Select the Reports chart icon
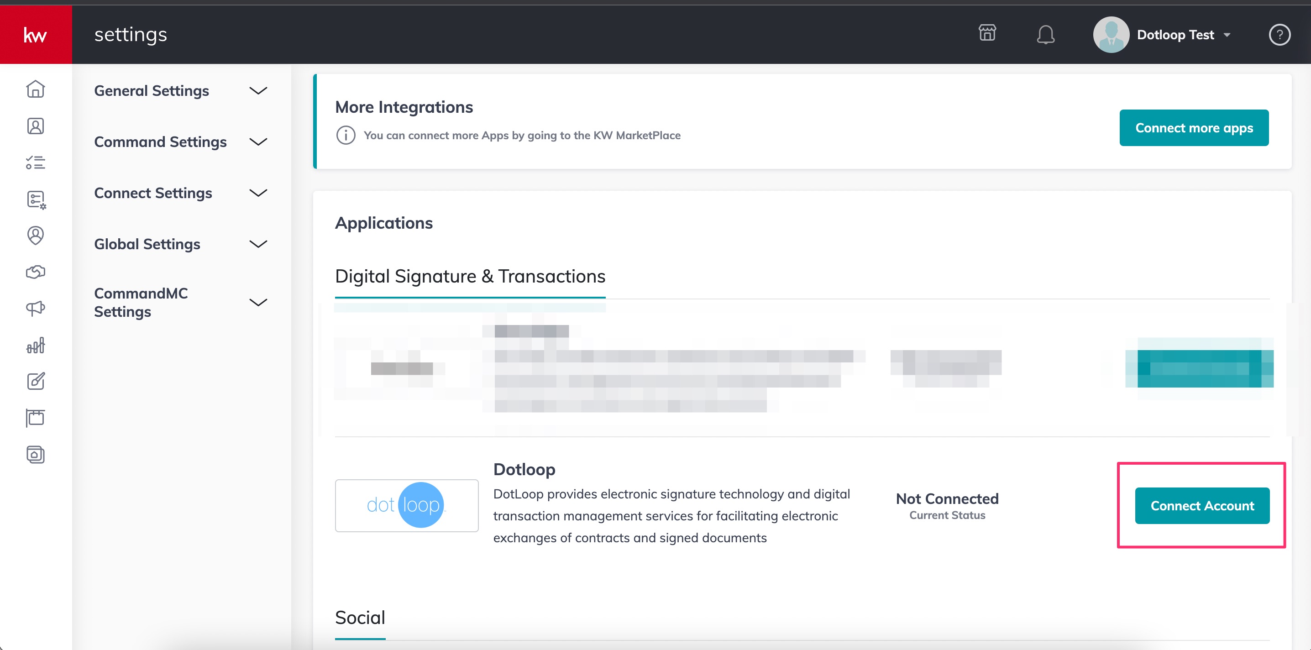 [36, 345]
